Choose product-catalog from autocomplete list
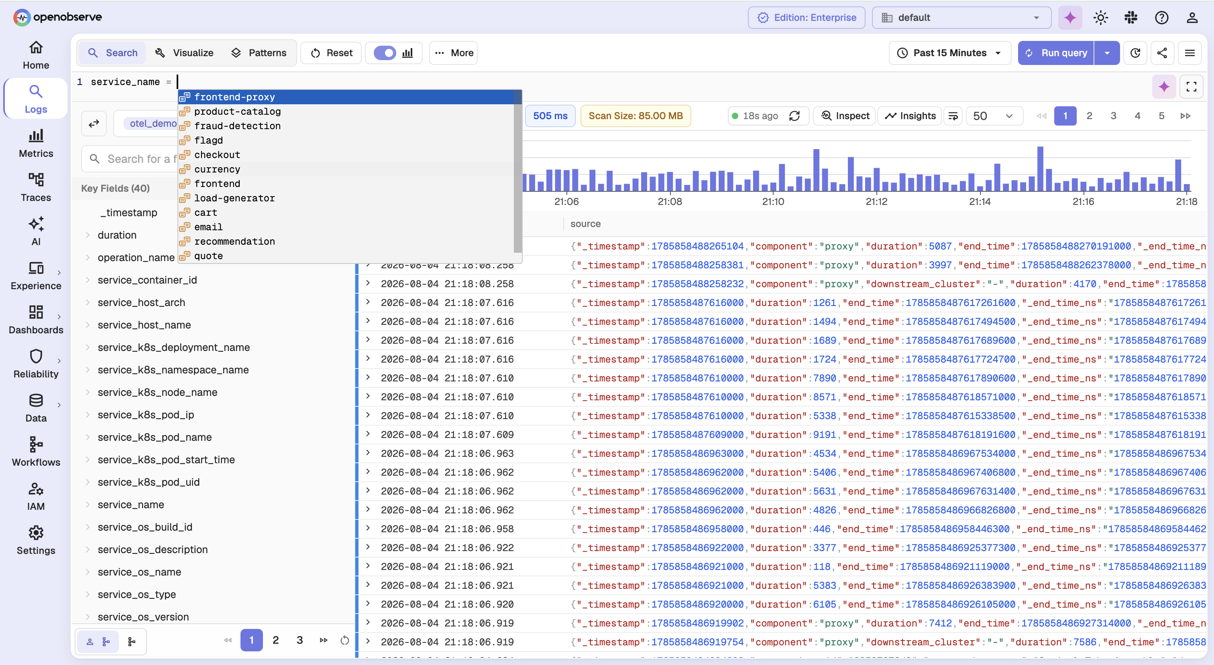Screen dimensions: 1214x665 [346, 112]
